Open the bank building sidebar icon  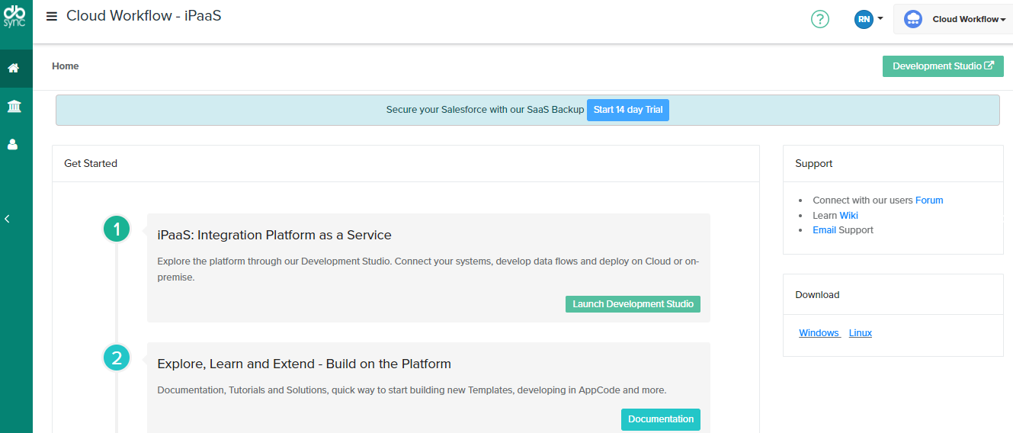click(x=14, y=106)
